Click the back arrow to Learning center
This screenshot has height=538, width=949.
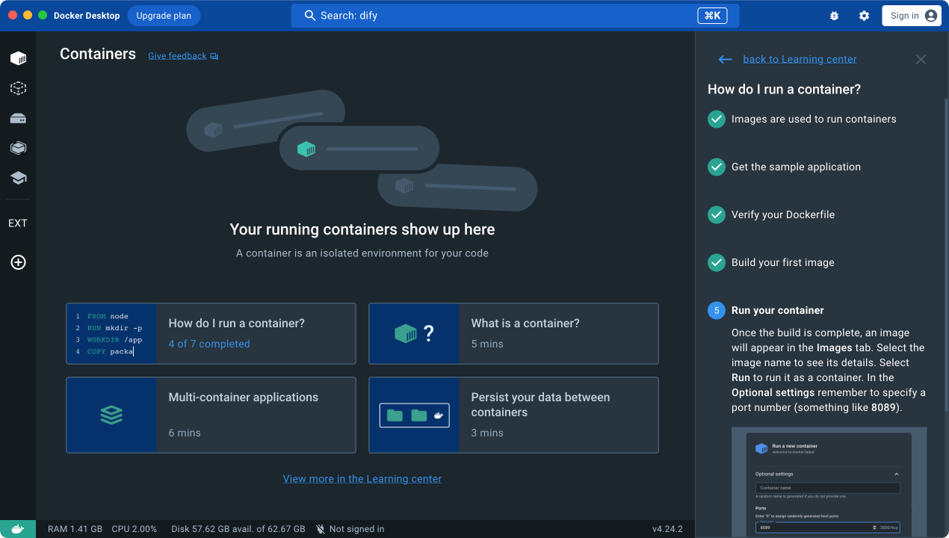click(725, 59)
